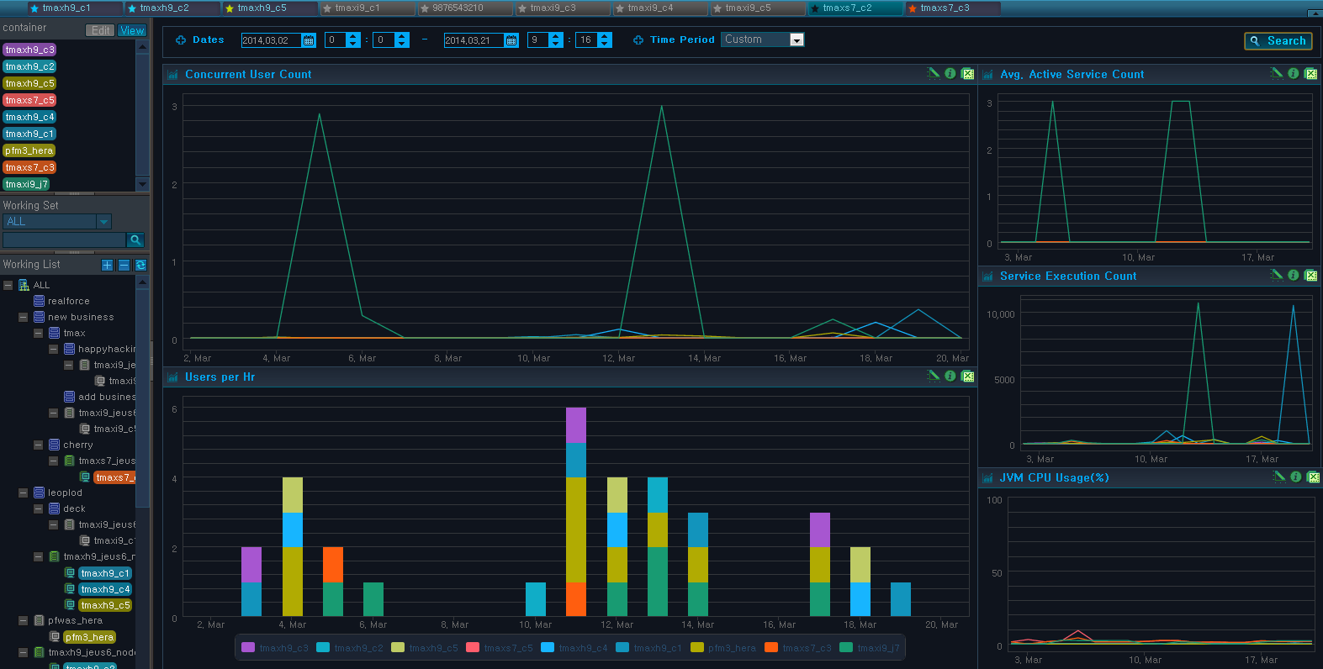This screenshot has width=1323, height=669.
Task: Click the star on tmaxs7_c3 tab
Action: point(913,8)
